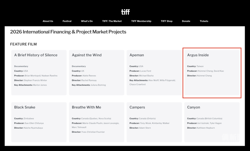Screen dimensions: 250x151
Task: Select TIFF: The Market nav item
Action: 112,21
